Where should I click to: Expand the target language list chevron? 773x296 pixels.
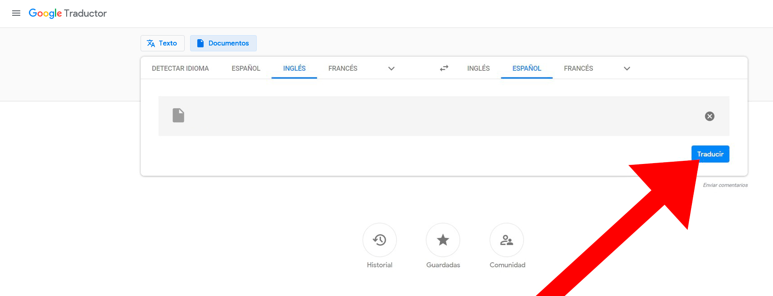pos(627,68)
